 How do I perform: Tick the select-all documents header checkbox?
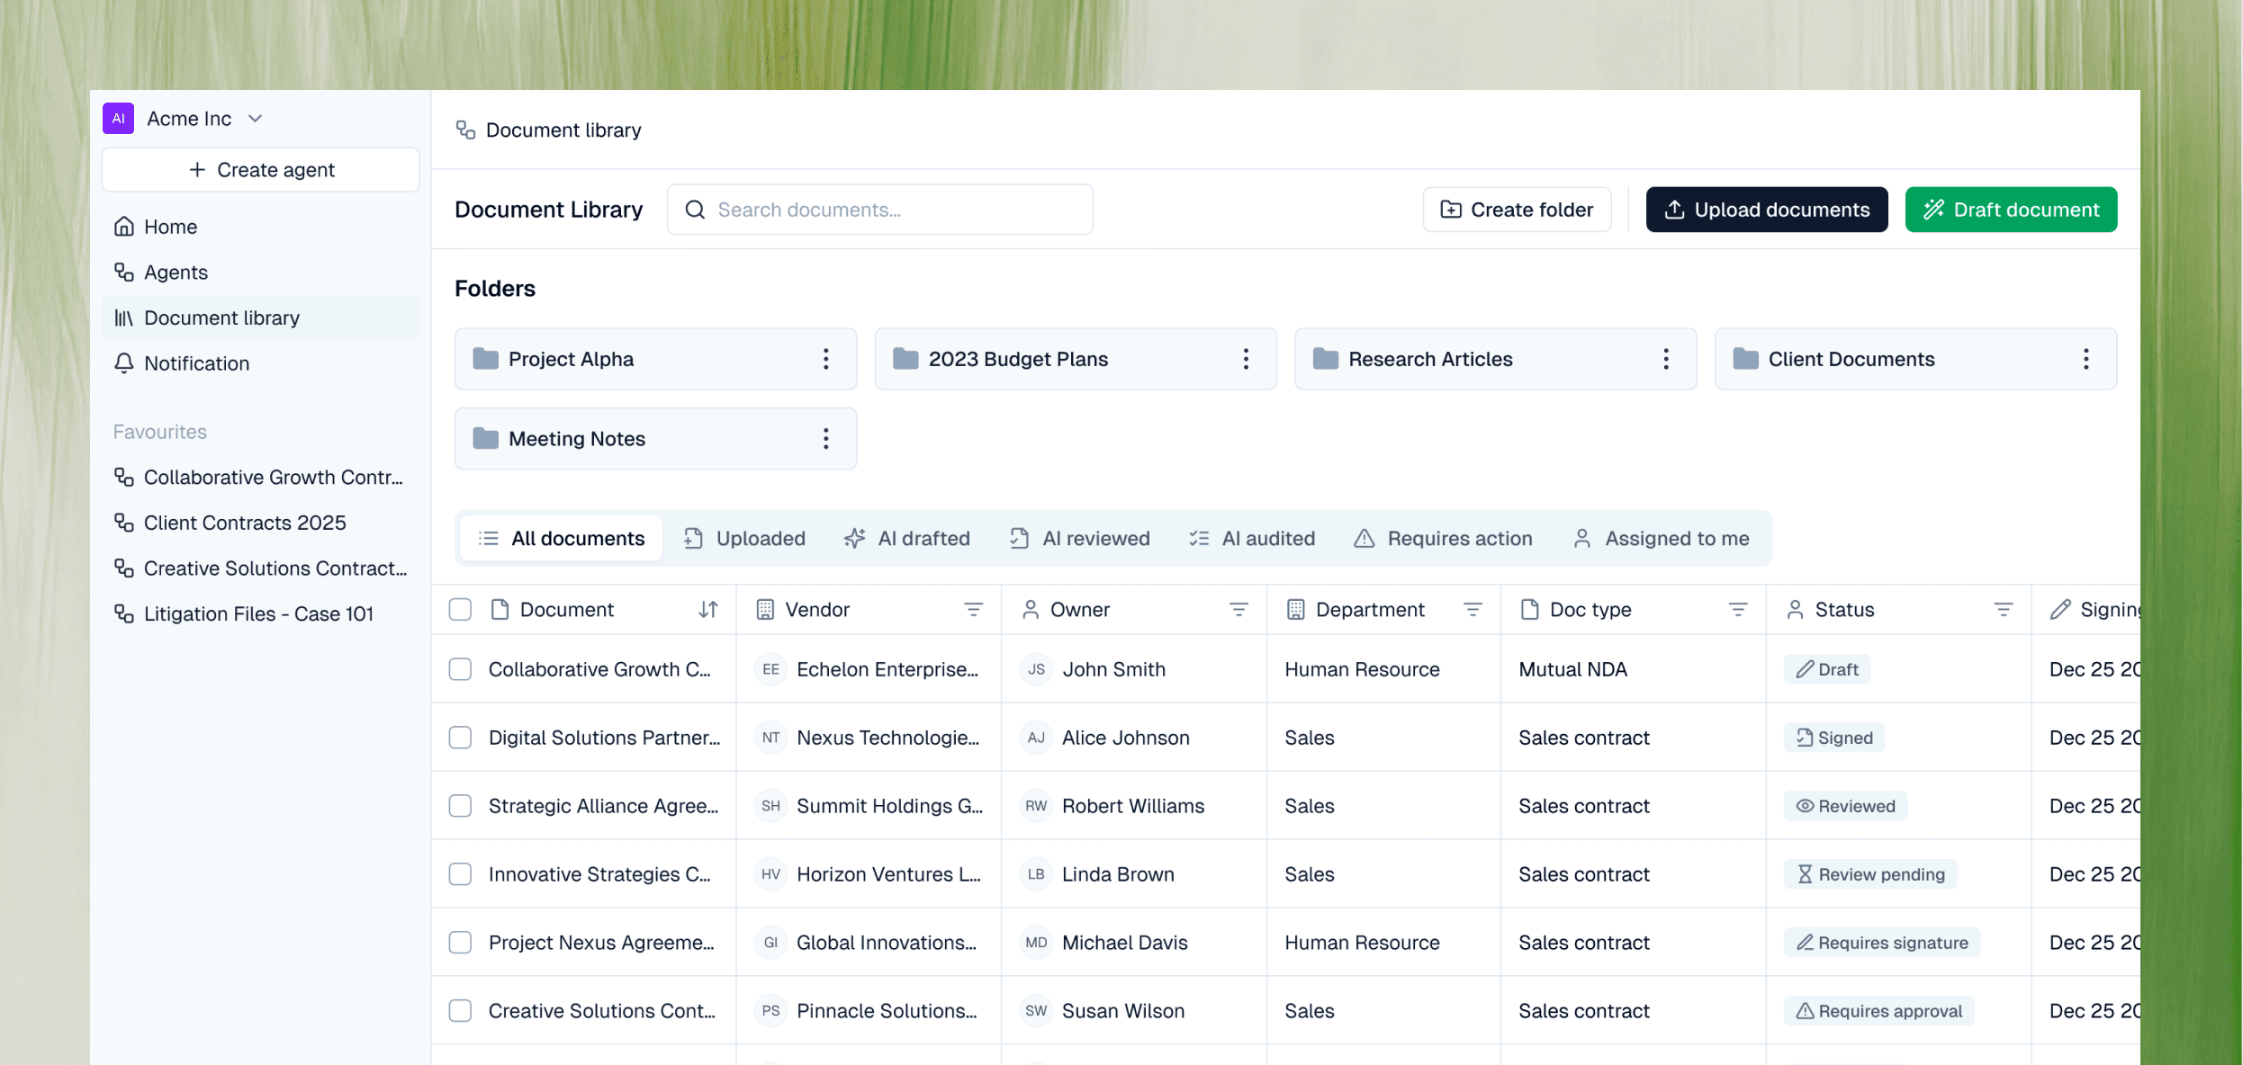(460, 610)
